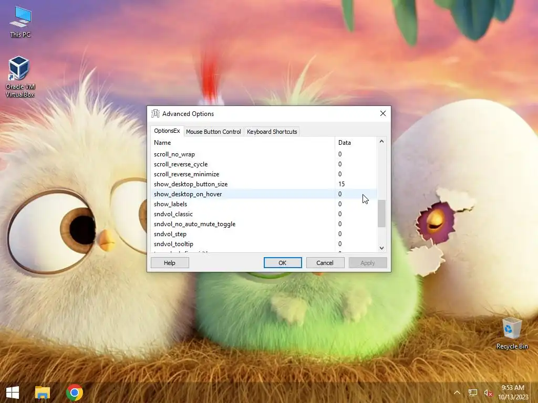Sort the list by Name column header
538x403 pixels.
pyautogui.click(x=243, y=143)
